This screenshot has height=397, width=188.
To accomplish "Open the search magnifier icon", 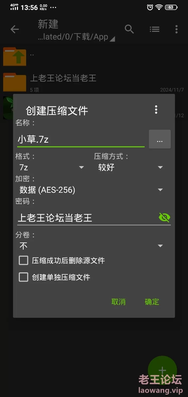I will tap(129, 29).
